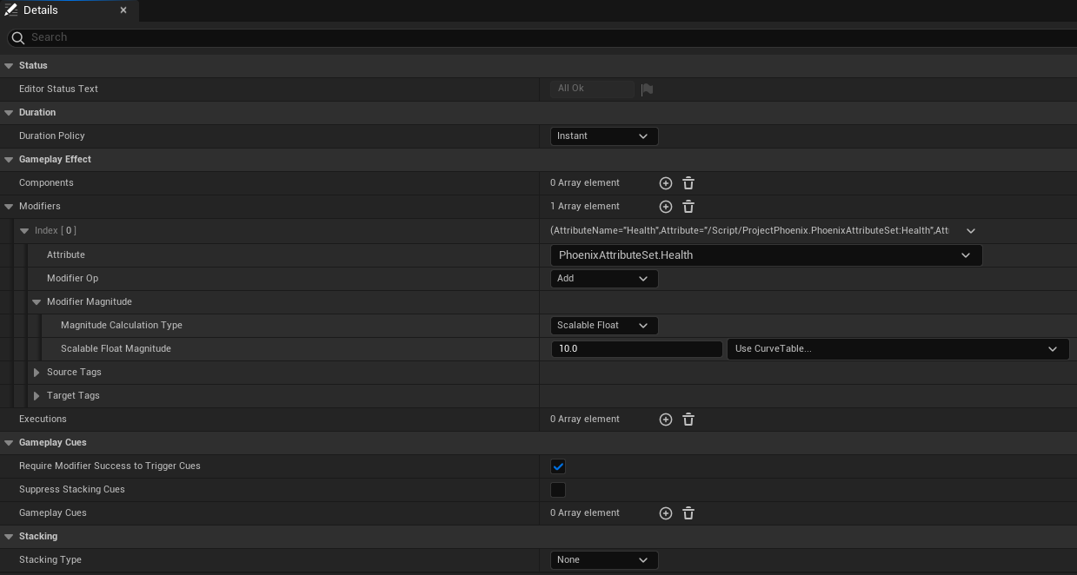Add an element to Executions array
This screenshot has height=575, width=1077.
click(x=666, y=420)
